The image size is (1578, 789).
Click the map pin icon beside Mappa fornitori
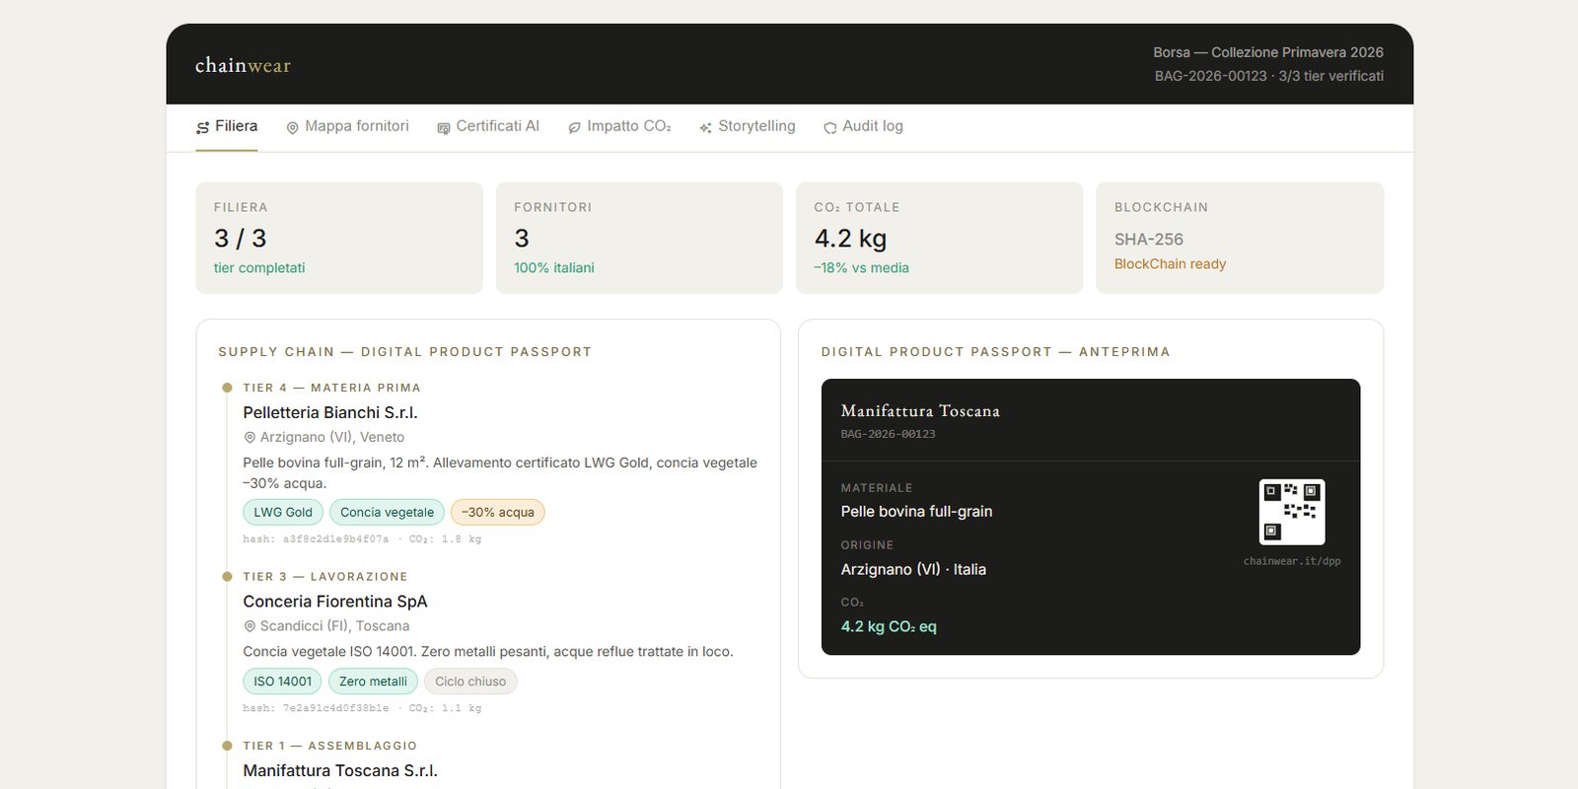click(x=292, y=127)
